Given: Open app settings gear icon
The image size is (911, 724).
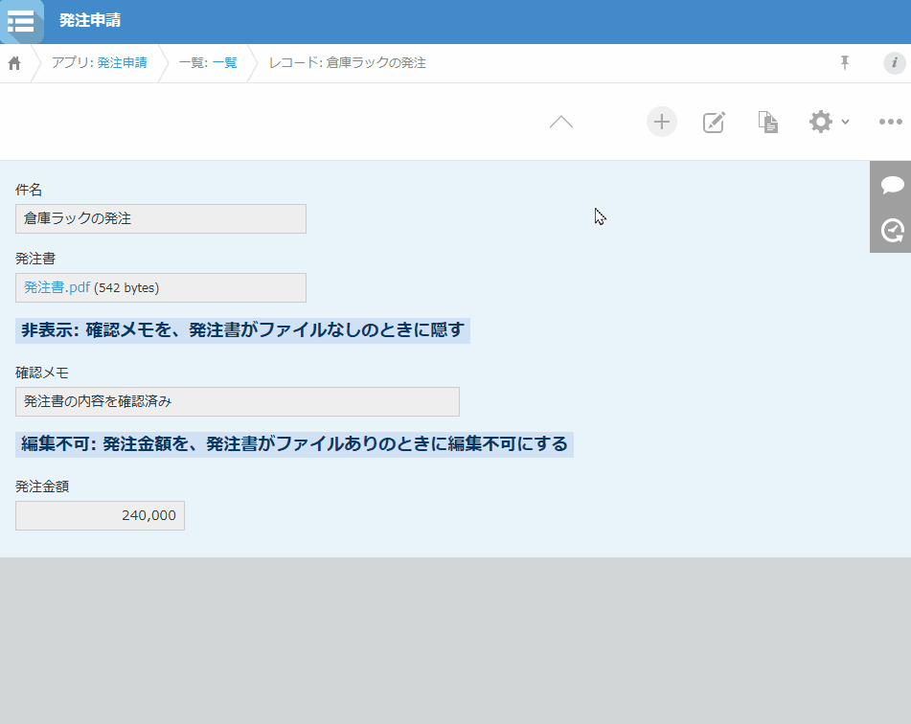Looking at the screenshot, I should coord(820,122).
